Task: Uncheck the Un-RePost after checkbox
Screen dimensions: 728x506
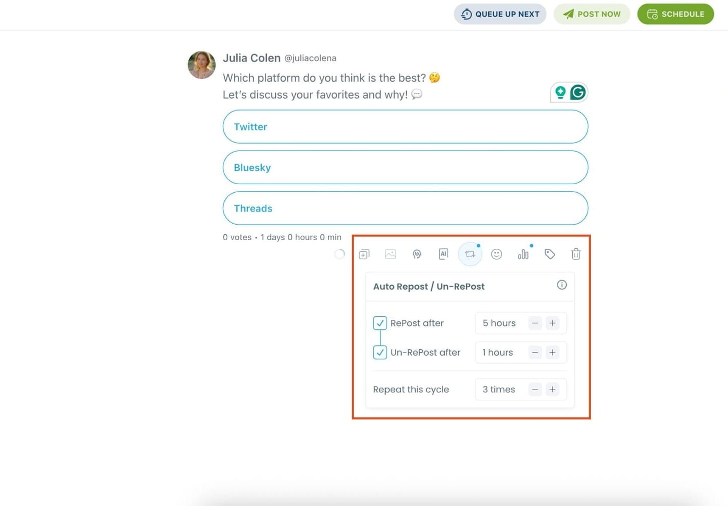Action: tap(380, 352)
